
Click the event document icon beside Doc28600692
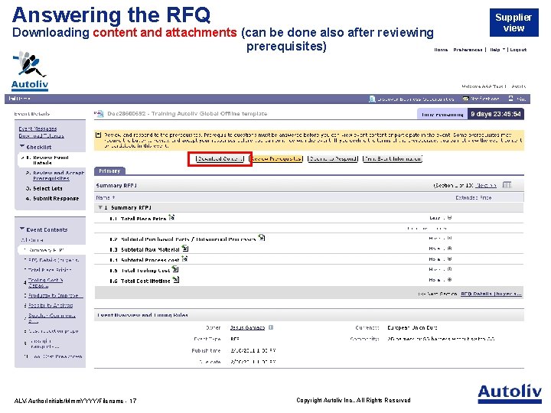[99, 113]
